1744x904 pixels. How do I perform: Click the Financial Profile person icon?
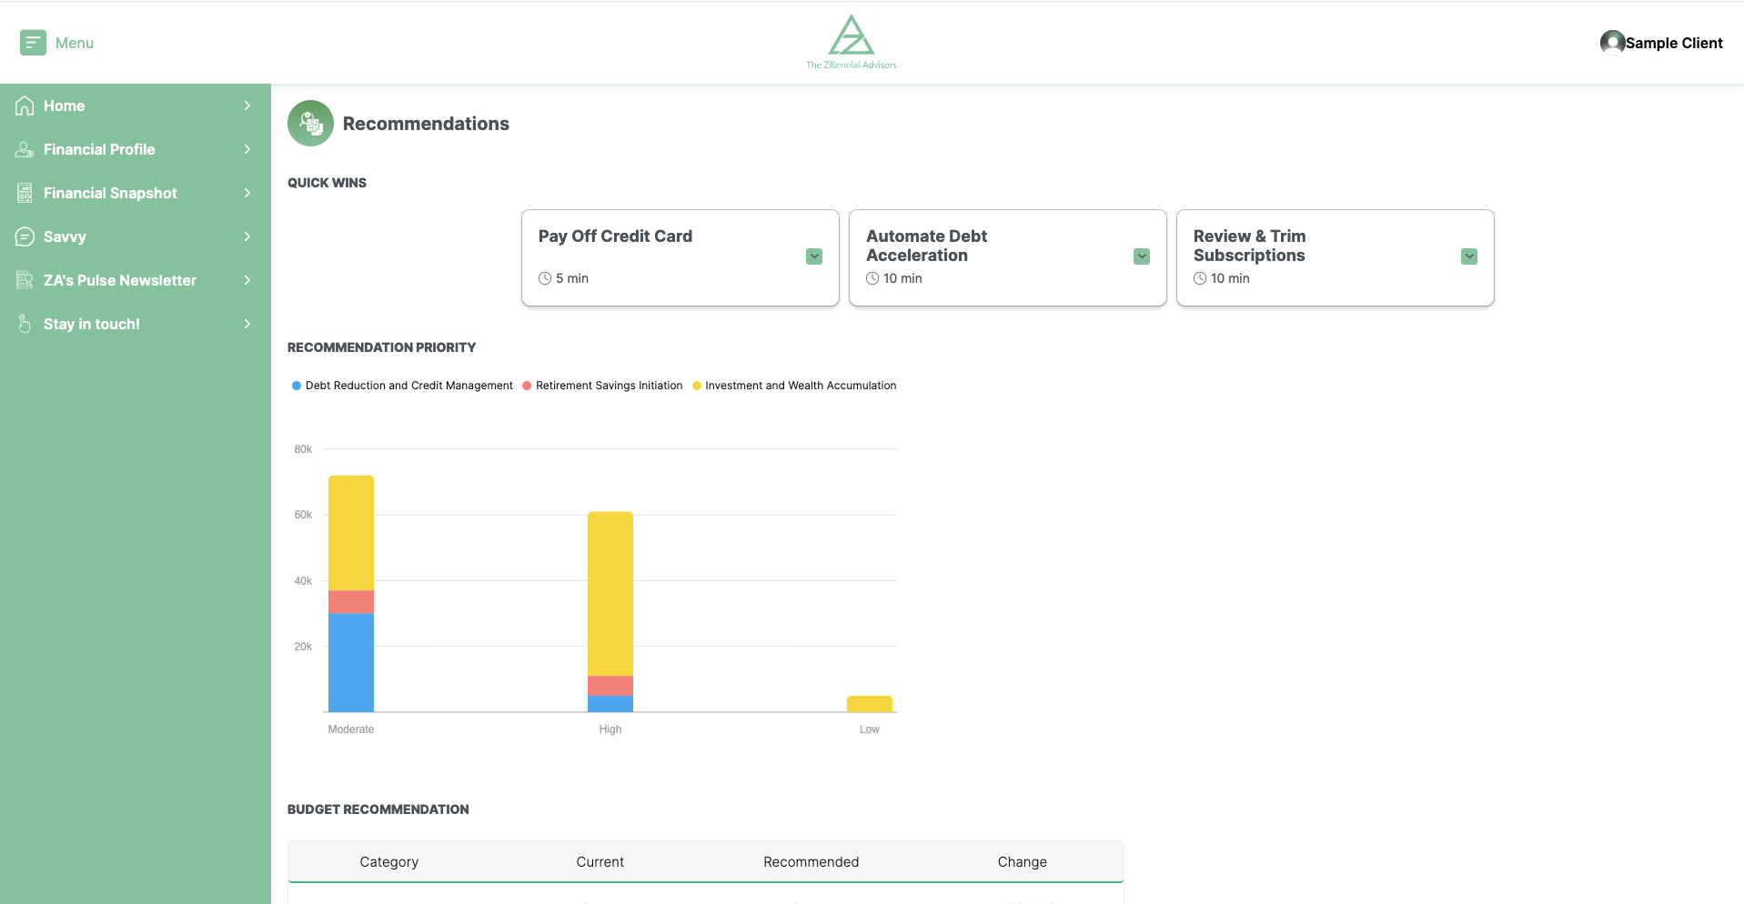[x=25, y=149]
